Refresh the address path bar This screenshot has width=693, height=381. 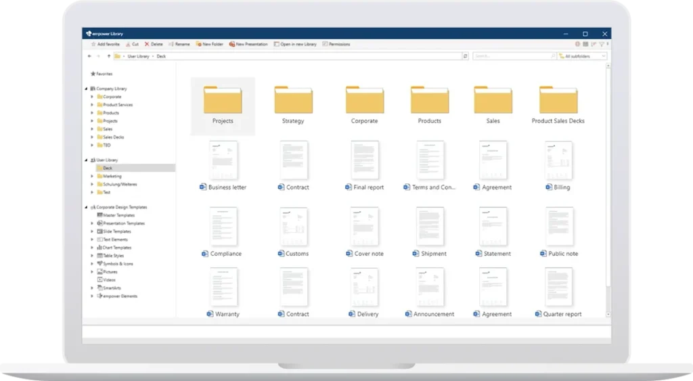(465, 56)
